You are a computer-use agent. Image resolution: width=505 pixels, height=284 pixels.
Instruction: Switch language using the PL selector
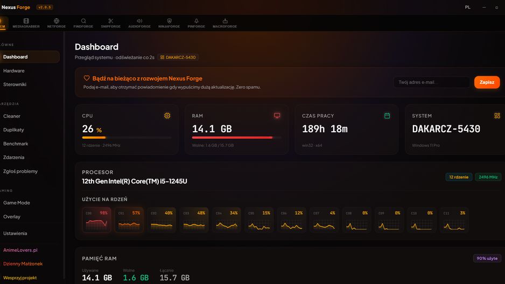click(x=468, y=7)
